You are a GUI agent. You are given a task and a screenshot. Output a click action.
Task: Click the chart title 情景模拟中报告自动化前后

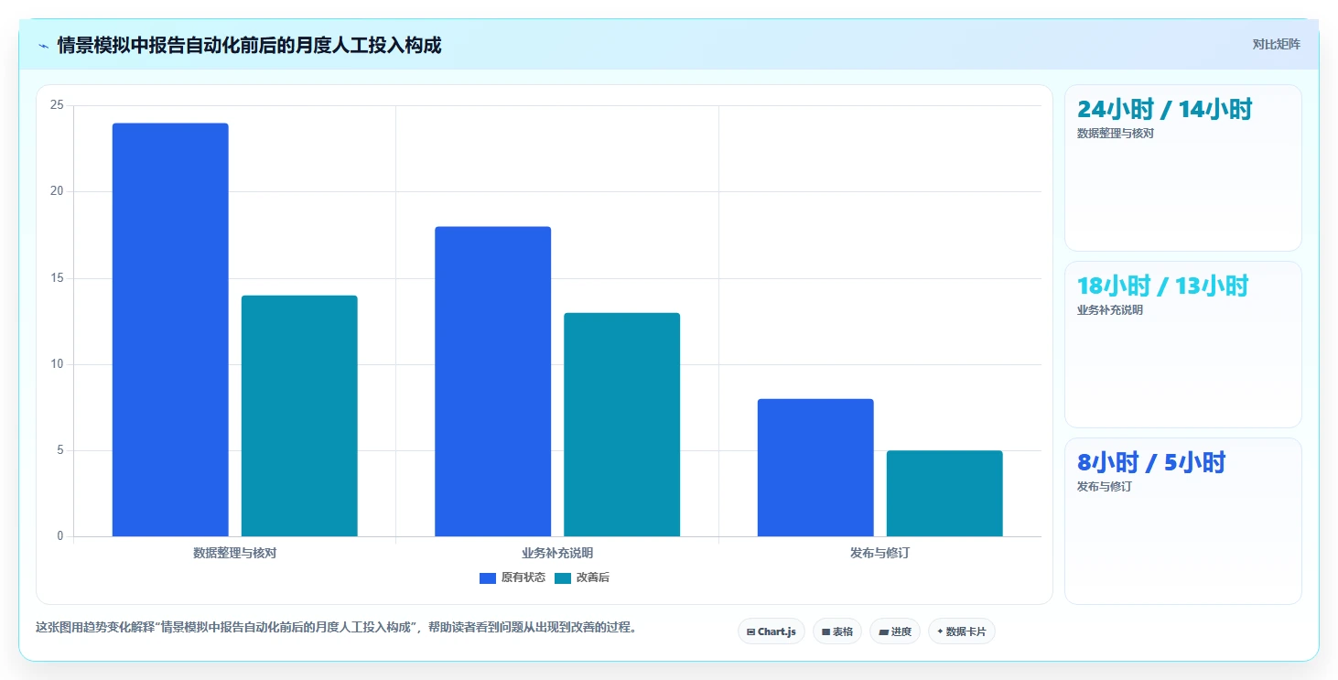(249, 45)
